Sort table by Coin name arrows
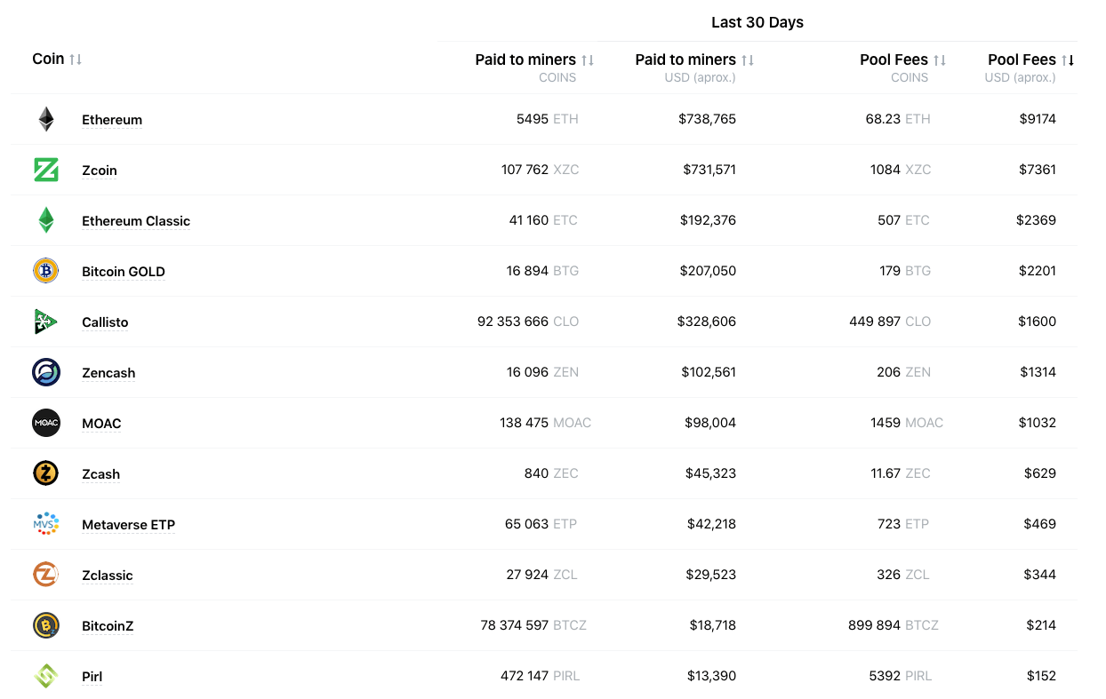 pyautogui.click(x=76, y=60)
